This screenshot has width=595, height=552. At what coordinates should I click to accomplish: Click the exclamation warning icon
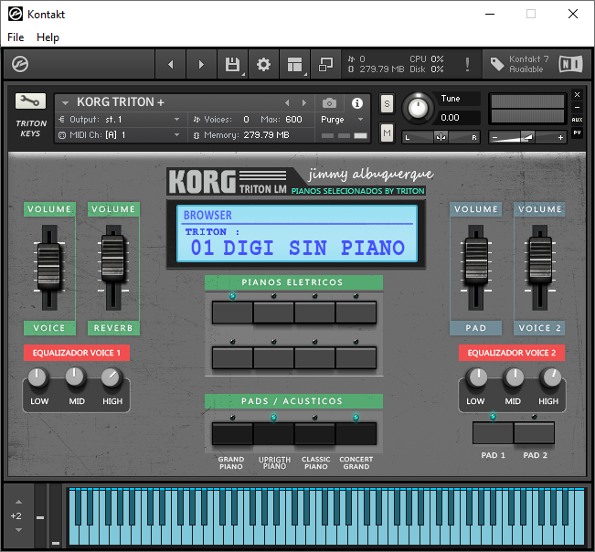tap(467, 64)
